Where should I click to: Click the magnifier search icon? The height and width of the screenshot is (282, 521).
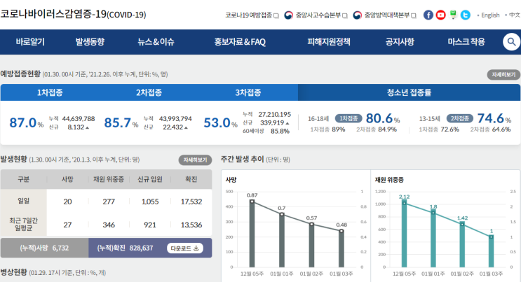coord(511,42)
